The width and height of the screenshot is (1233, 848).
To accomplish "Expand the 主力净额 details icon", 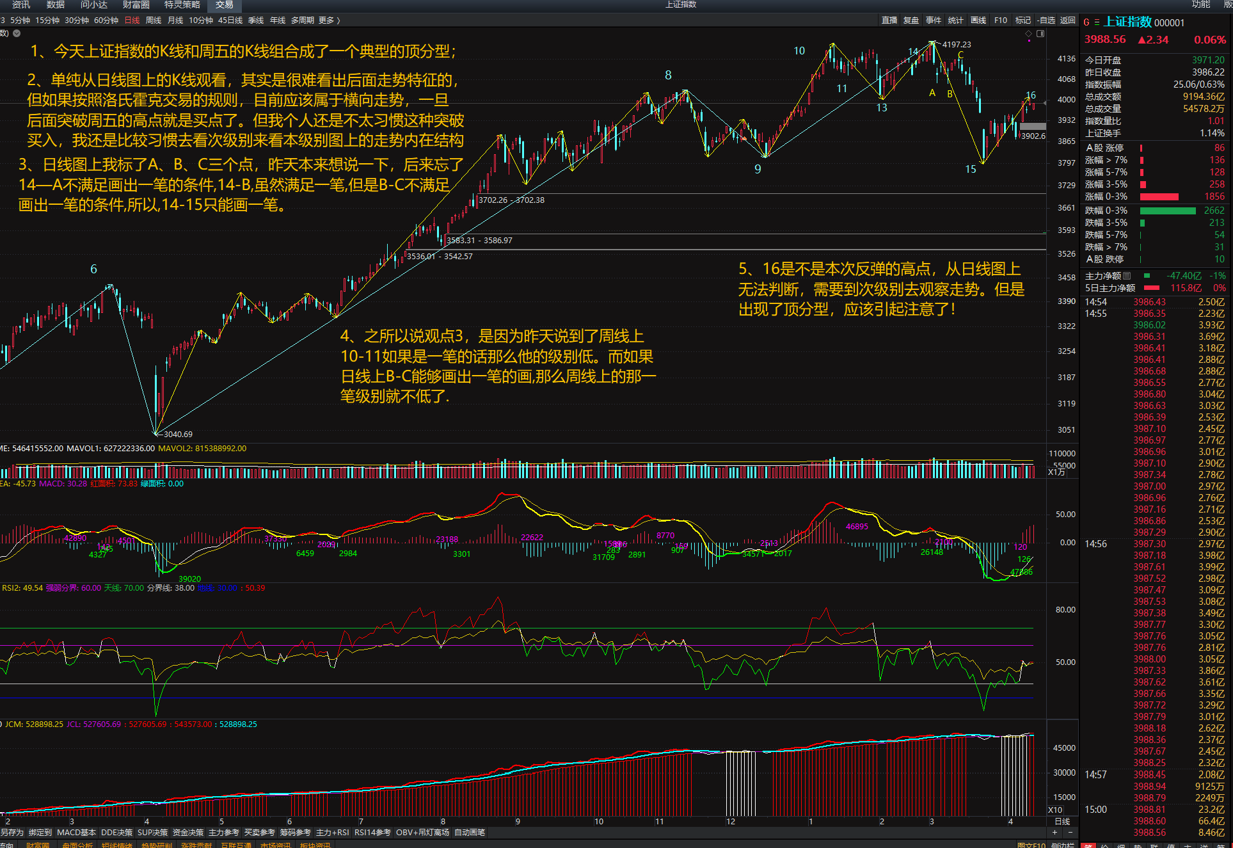I will [1127, 276].
